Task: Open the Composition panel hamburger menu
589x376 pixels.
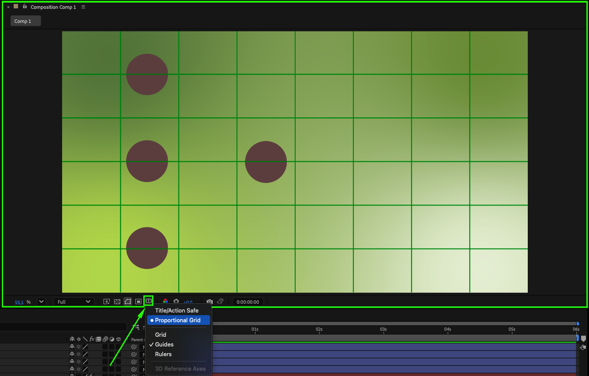Action: pos(83,7)
